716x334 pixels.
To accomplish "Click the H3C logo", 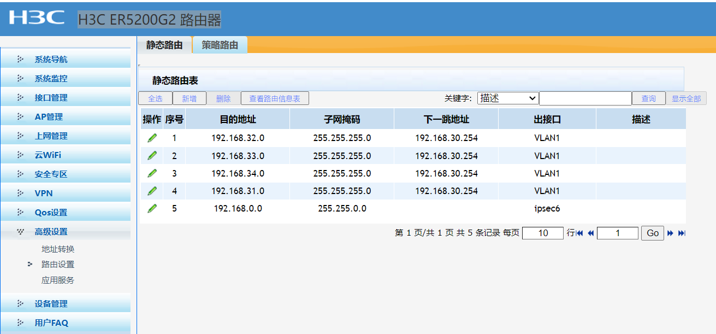I will point(37,18).
